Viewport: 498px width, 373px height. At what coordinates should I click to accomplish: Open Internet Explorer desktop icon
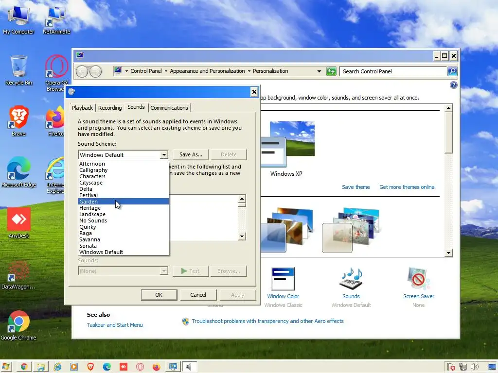[x=55, y=175]
